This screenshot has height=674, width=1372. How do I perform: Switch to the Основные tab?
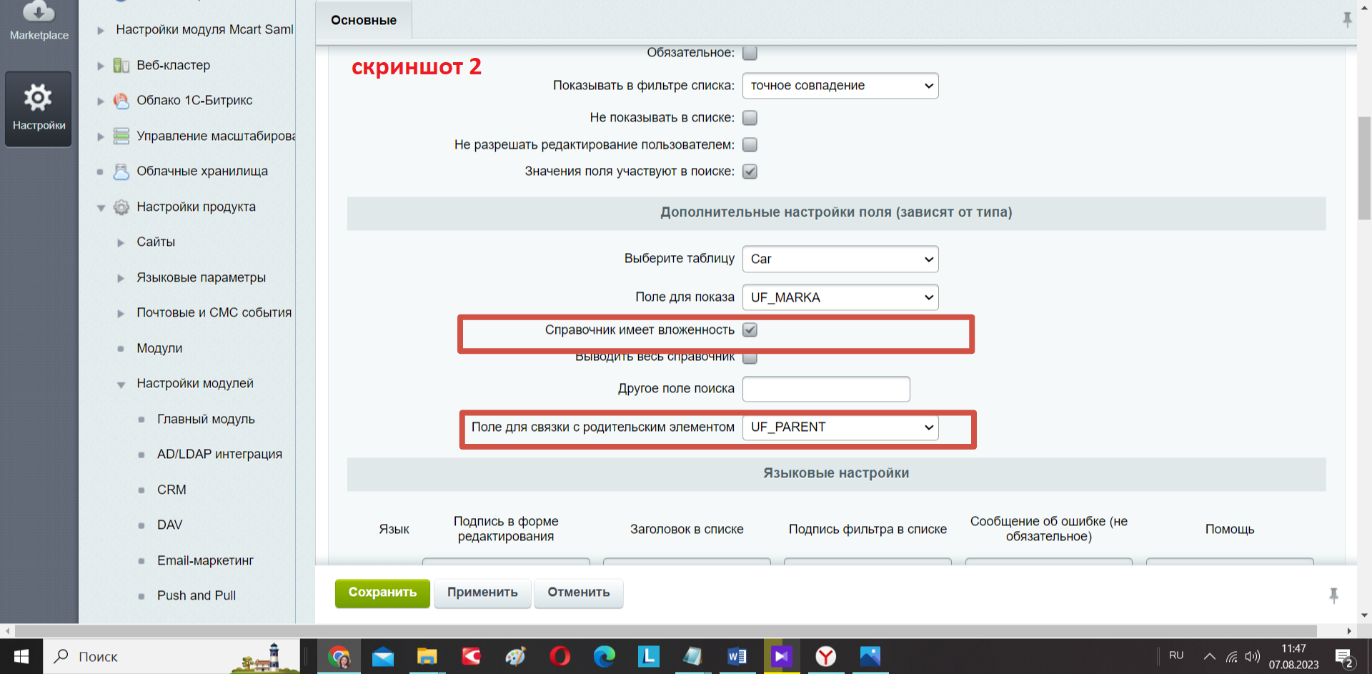coord(364,20)
